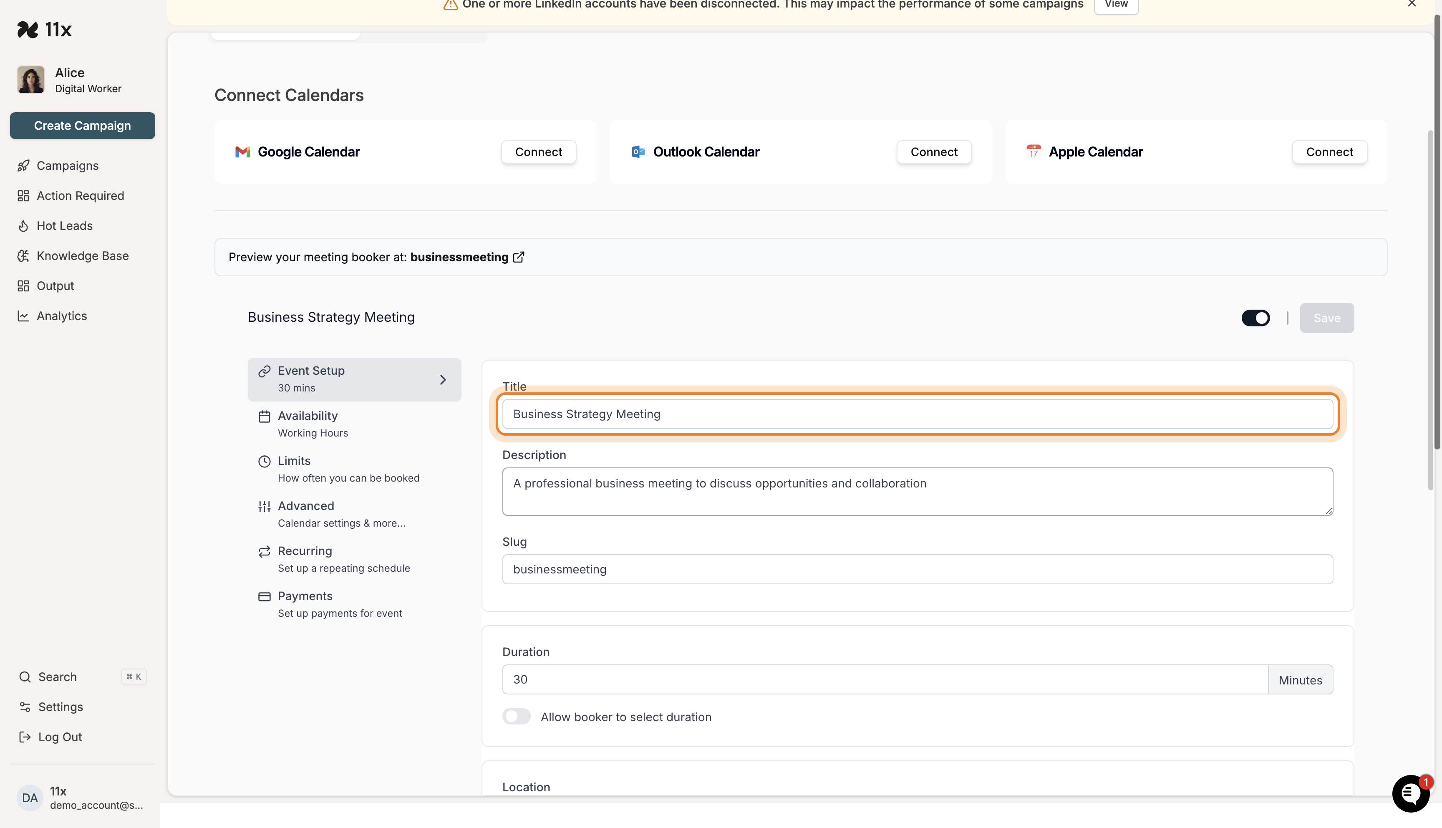Click the 11x logo icon
The image size is (1442, 828).
point(27,30)
